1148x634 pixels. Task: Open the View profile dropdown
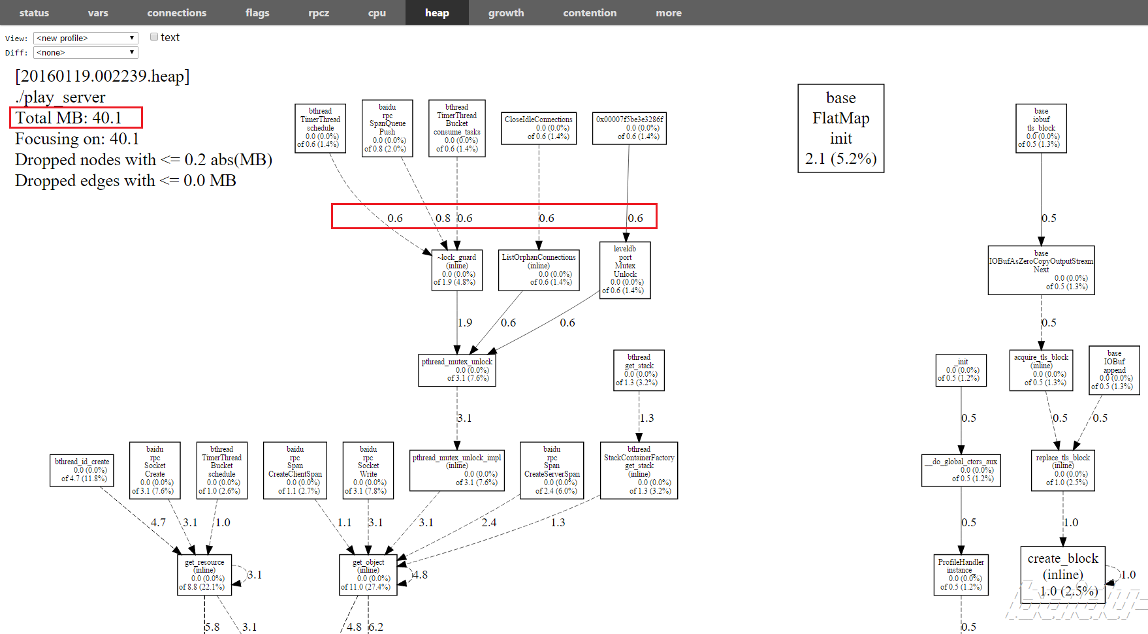click(86, 38)
